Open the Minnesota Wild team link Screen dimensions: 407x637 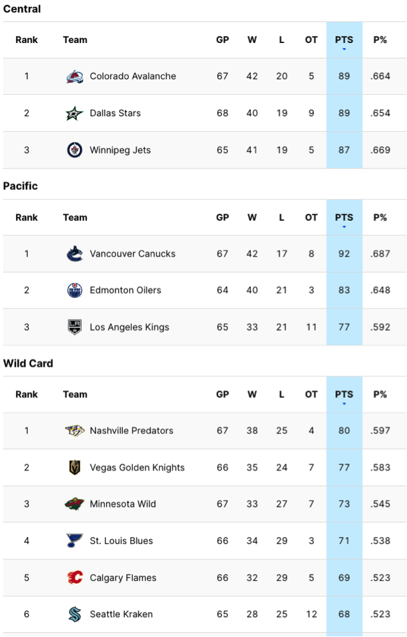click(x=122, y=504)
